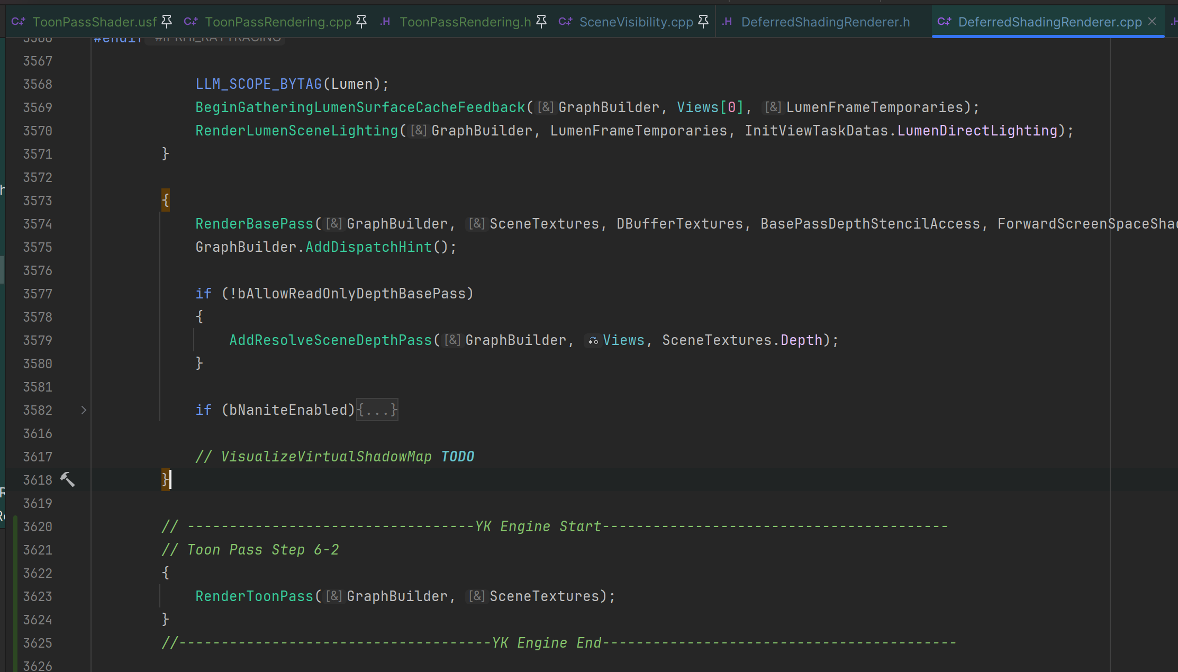Click the header file icon on DeferredShadingRenderer.h tab
The height and width of the screenshot is (672, 1178).
[727, 22]
